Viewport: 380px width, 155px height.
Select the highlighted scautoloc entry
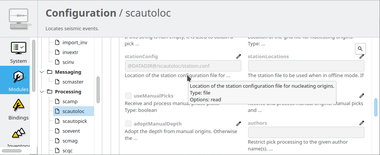[73, 111]
